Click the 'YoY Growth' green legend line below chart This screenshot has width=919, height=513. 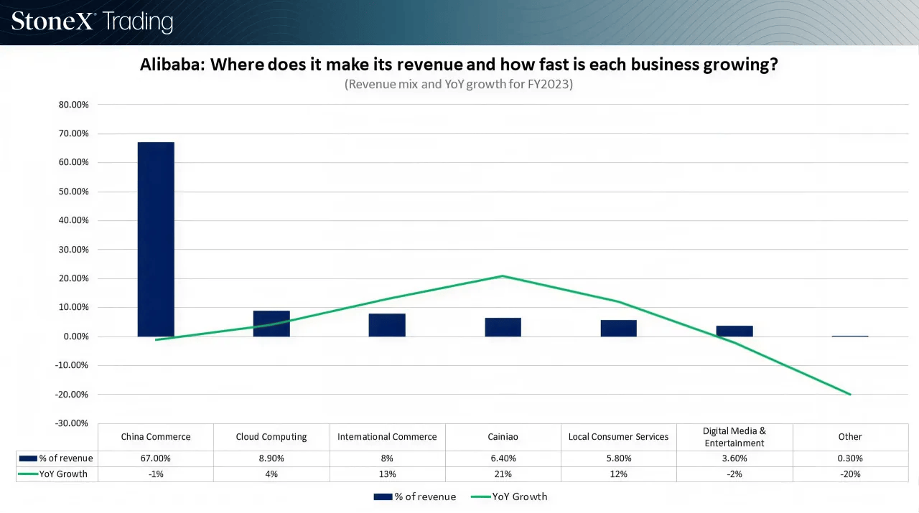pyautogui.click(x=480, y=496)
